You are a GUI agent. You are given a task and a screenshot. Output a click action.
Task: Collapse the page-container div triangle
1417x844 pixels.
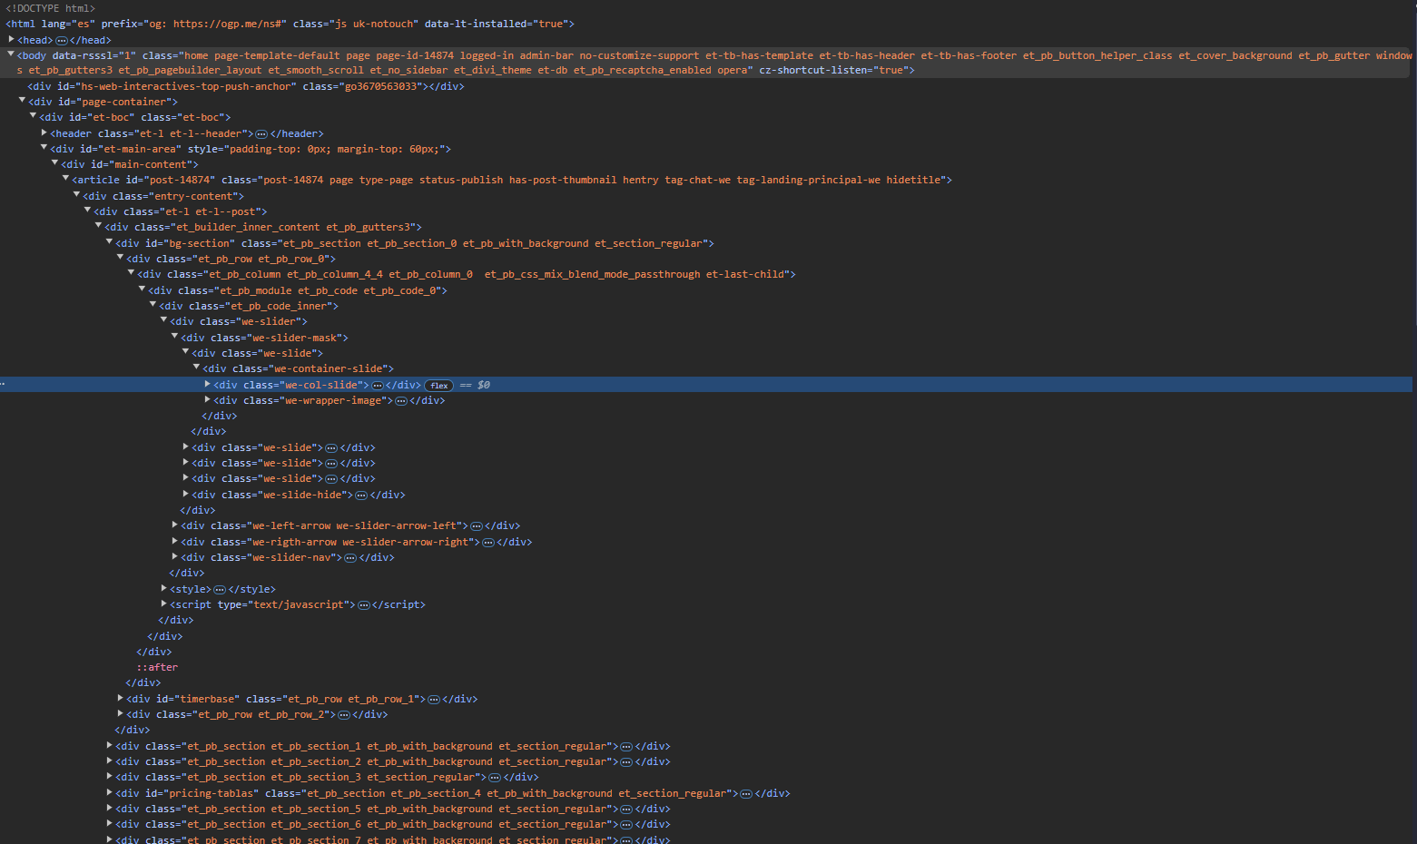click(23, 101)
